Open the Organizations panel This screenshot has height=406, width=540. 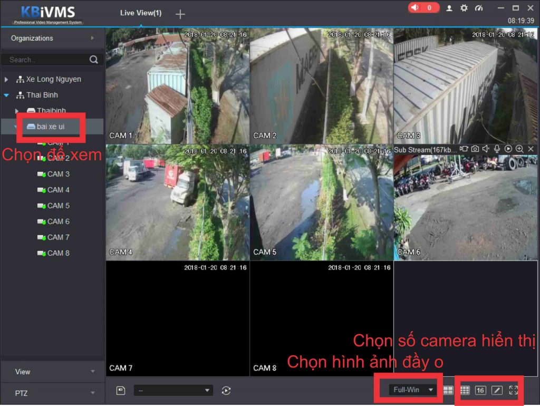[32, 38]
